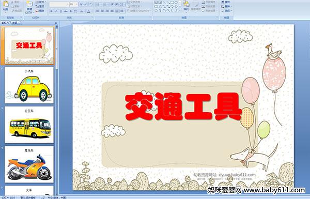Click the spell check icon in status bar
This screenshot has height=199, width=310.
(x=43, y=197)
